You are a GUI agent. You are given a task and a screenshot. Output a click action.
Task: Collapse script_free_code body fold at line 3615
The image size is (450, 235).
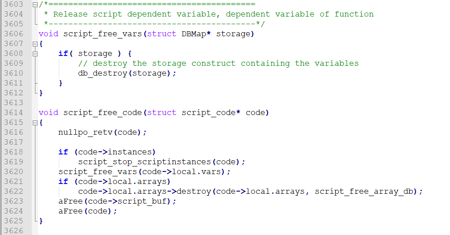[x=35, y=123]
